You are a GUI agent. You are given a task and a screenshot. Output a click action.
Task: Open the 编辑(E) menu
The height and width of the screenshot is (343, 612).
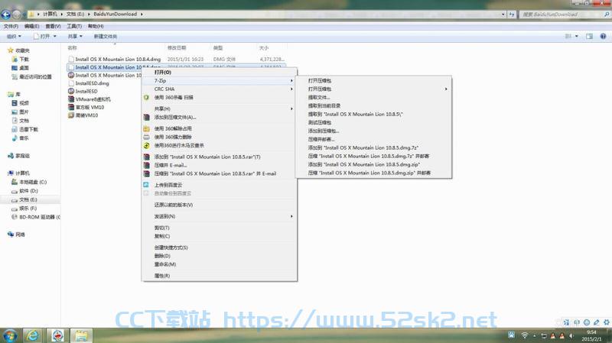coord(31,26)
